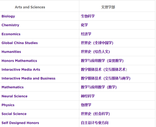156x127 pixels.
Task: Click the Chinese link 物理学
Action: click(86, 105)
